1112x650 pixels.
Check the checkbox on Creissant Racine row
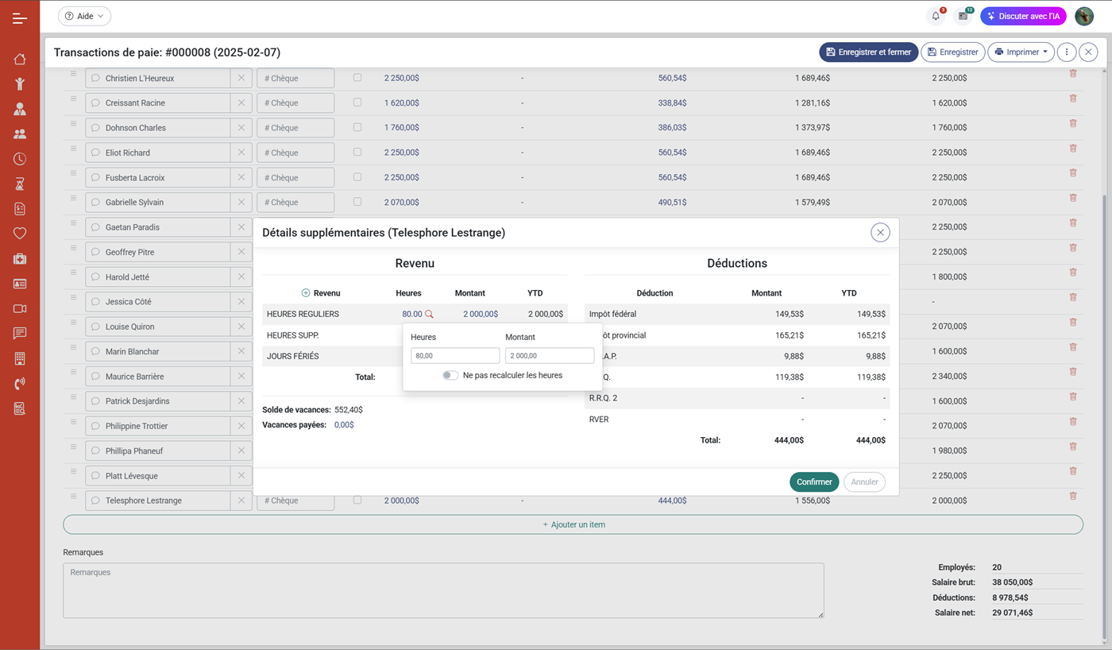pos(357,103)
